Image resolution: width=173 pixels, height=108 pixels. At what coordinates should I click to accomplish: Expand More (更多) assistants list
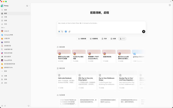pos(15,71)
